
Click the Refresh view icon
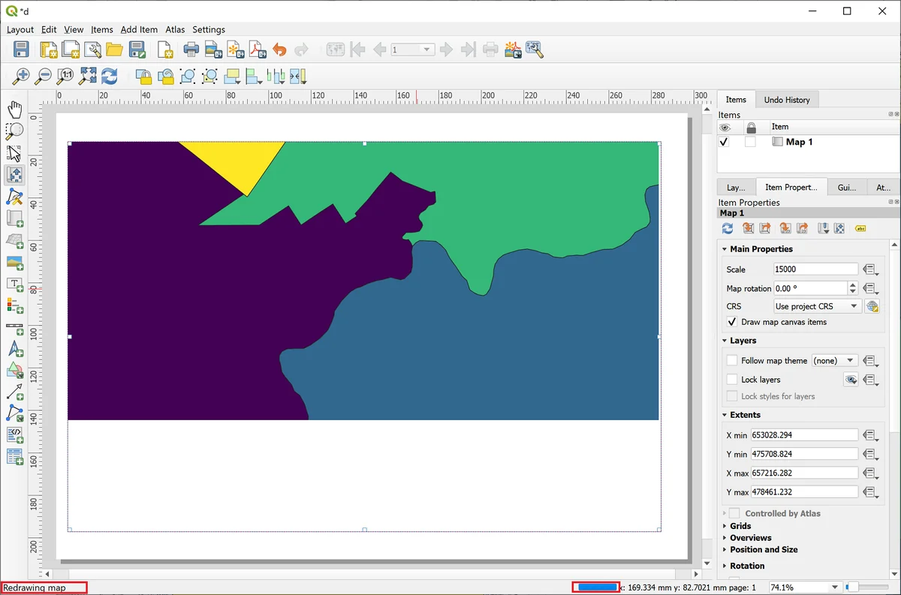pos(110,77)
